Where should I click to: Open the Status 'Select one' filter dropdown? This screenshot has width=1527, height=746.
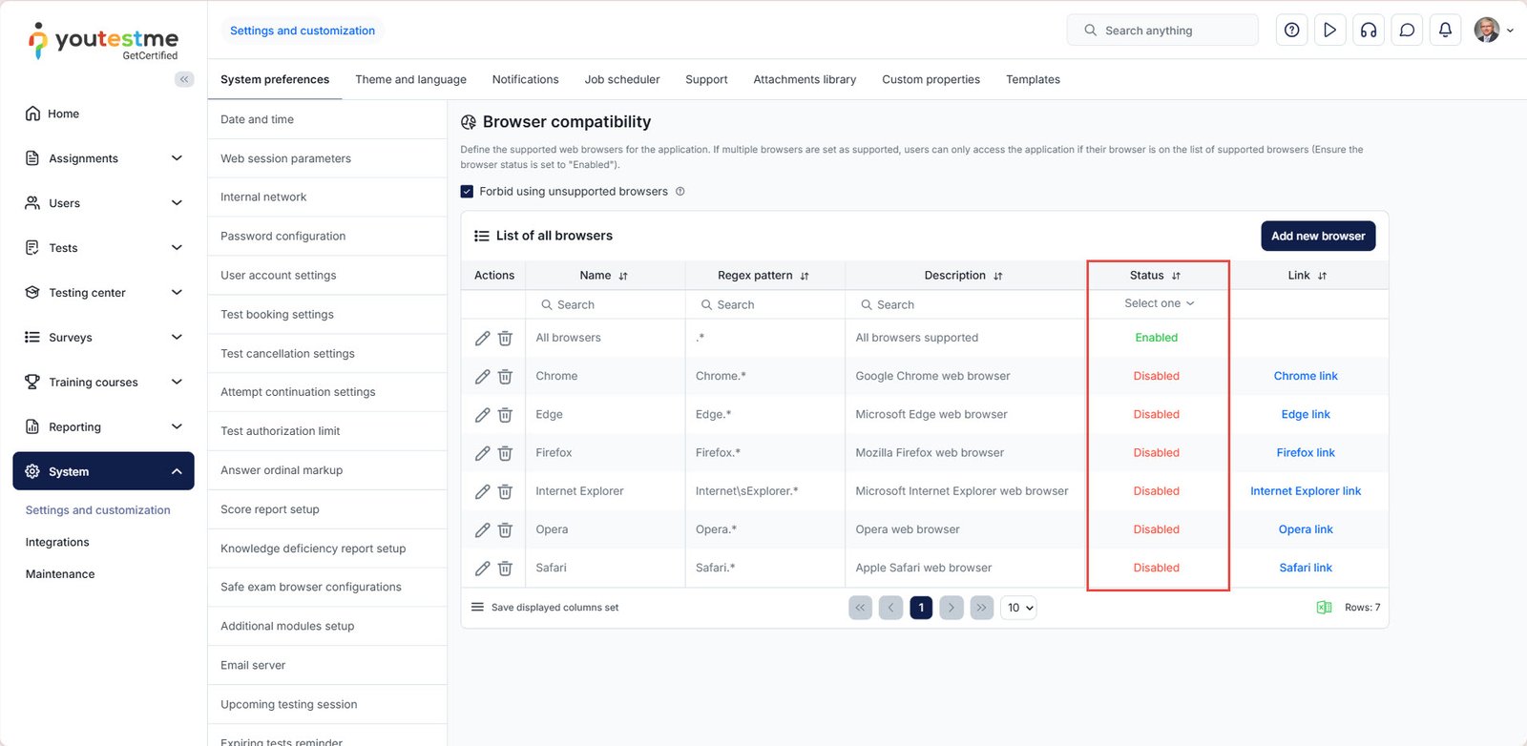pyautogui.click(x=1158, y=303)
